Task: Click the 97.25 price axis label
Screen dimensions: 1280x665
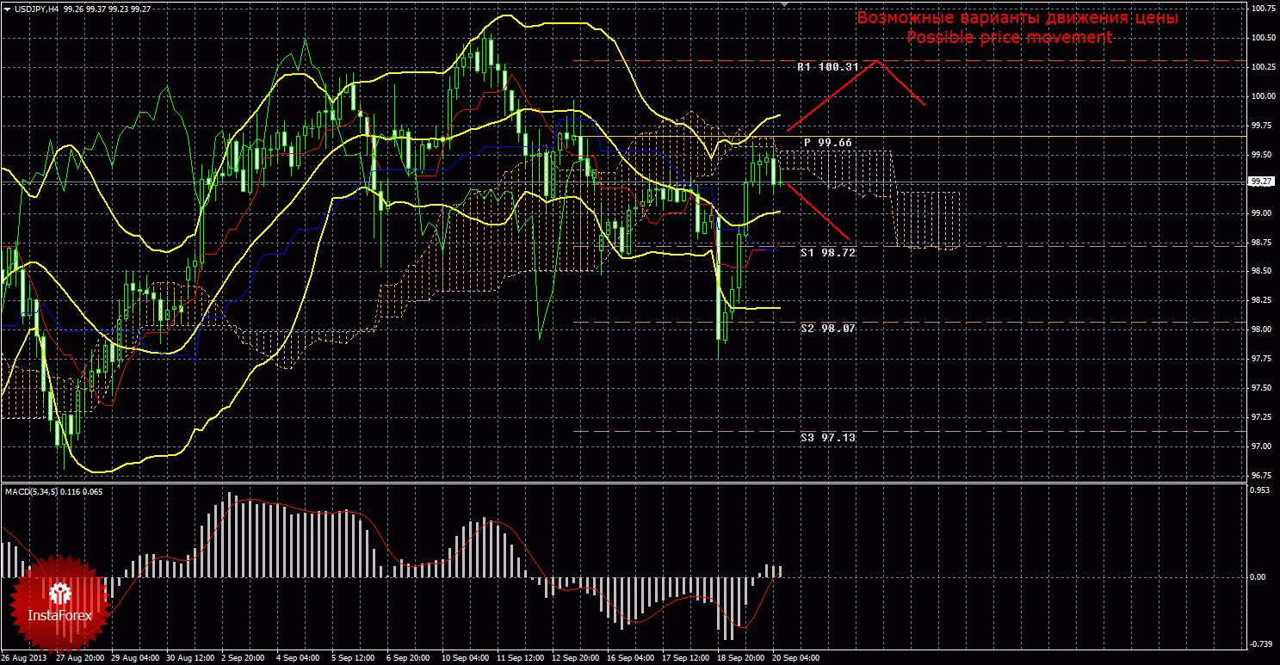Action: (x=1261, y=417)
